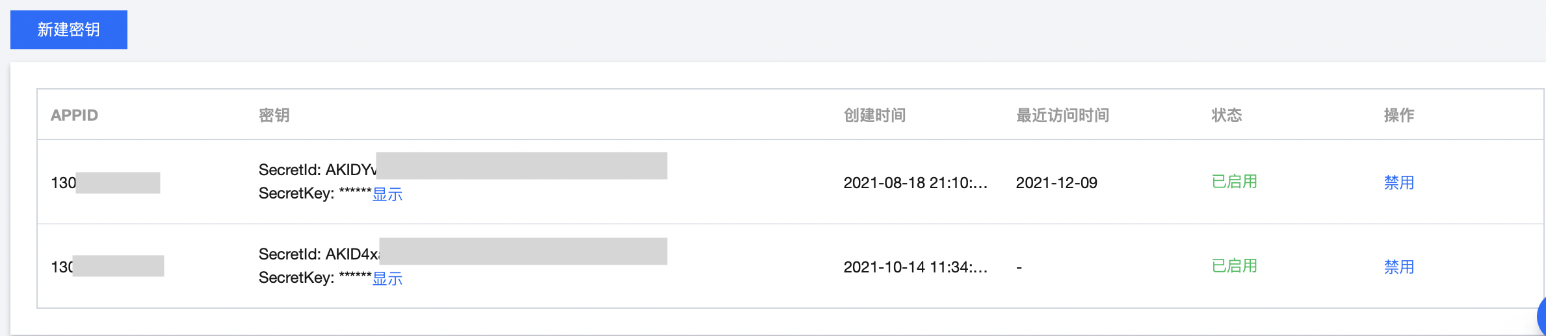Click the 新建密钥 button
The image size is (1546, 336).
click(x=68, y=30)
